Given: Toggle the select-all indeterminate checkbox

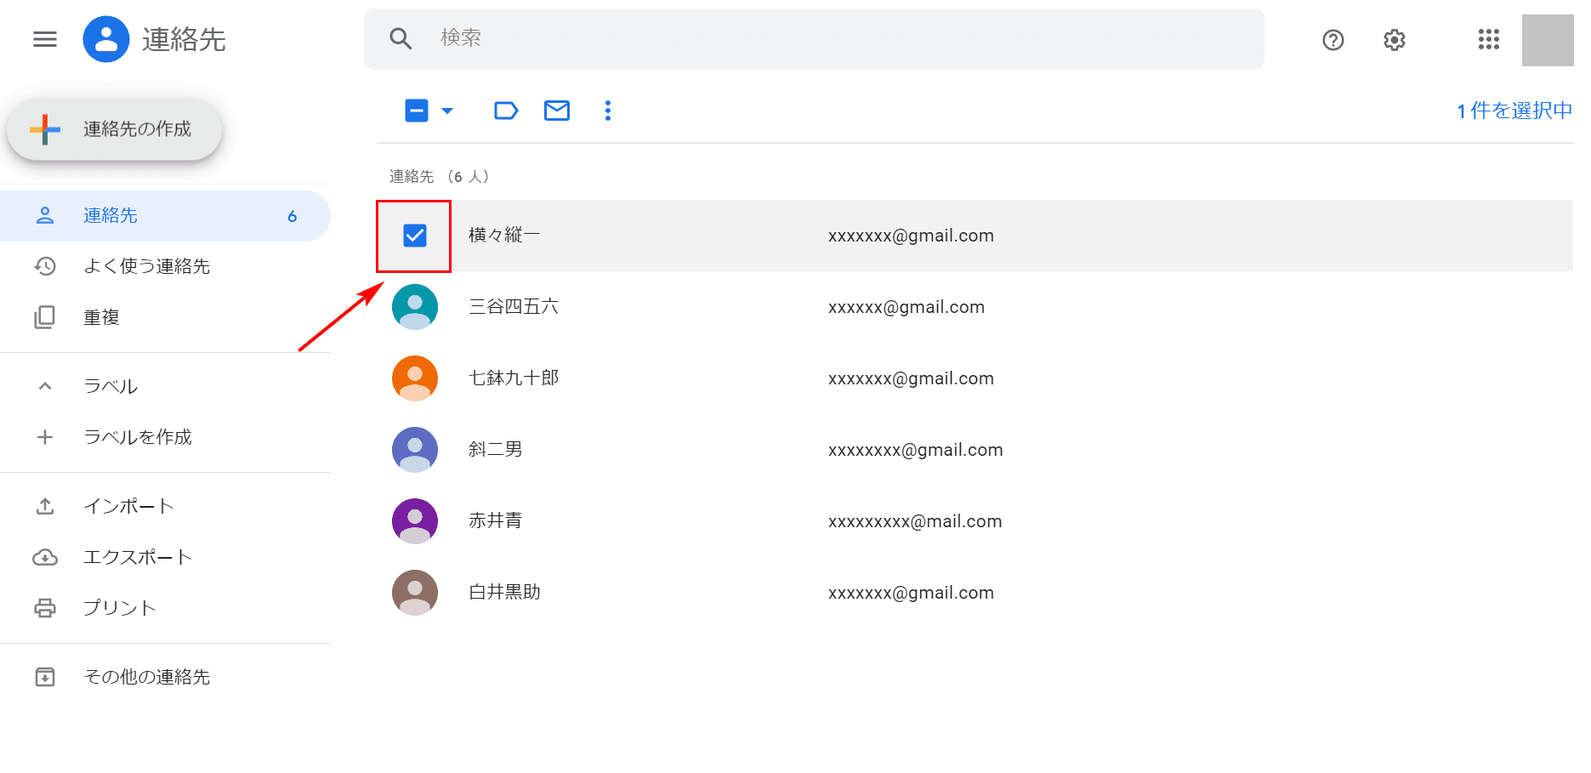Looking at the screenshot, I should pos(417,111).
